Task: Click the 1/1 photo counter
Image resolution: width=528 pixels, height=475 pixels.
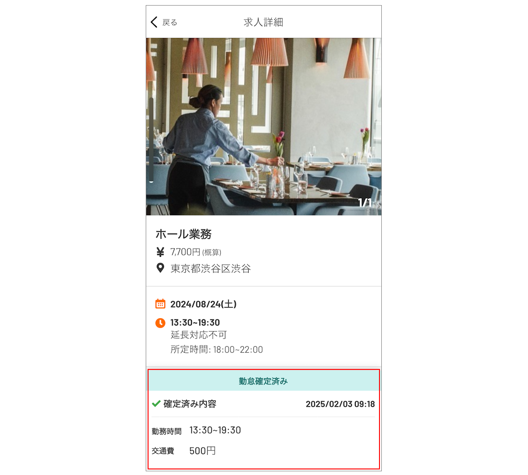Action: coord(365,203)
